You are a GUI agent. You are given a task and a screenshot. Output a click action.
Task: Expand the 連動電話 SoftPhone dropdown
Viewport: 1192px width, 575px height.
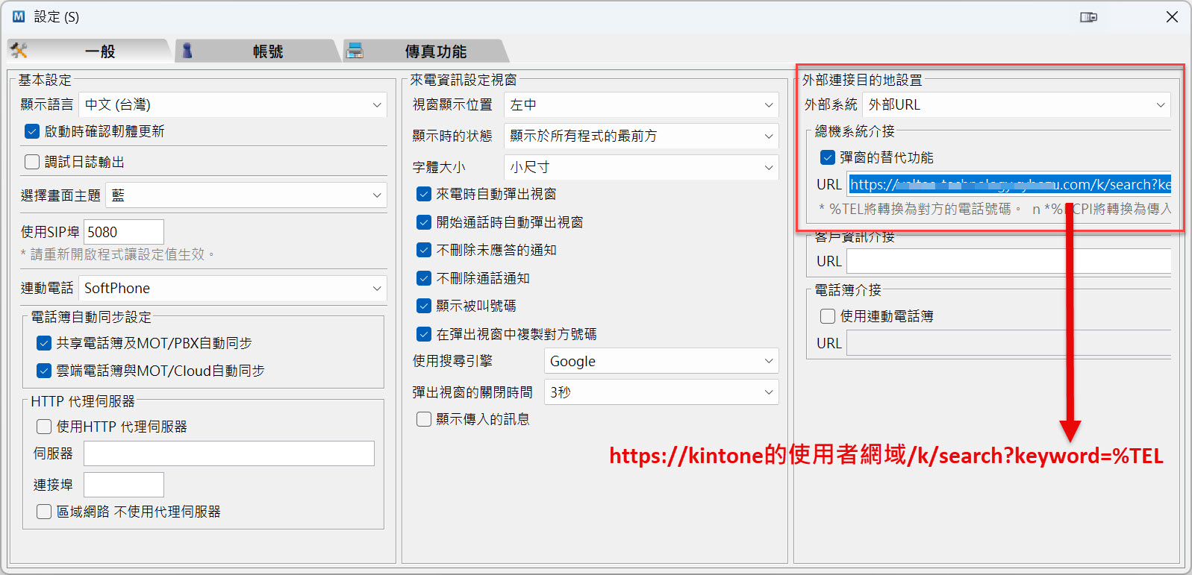[233, 289]
